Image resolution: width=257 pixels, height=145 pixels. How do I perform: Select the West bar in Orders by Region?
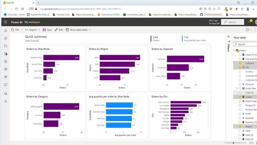click(x=120, y=58)
